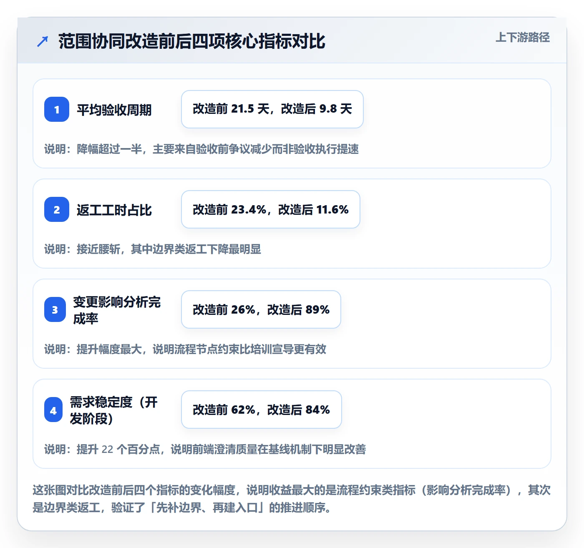This screenshot has height=548, width=584.
Task: Click the number 3 badge for 变更影响分析完成率
Action: (x=55, y=309)
